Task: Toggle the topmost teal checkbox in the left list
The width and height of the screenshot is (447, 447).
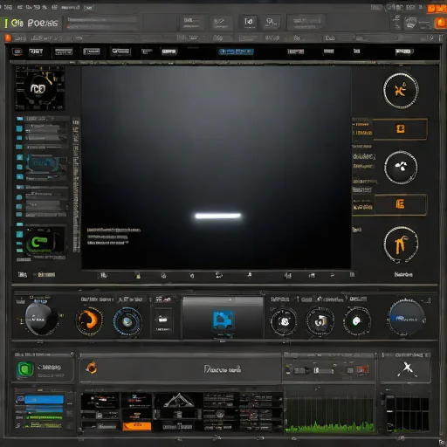Action: tap(19, 119)
